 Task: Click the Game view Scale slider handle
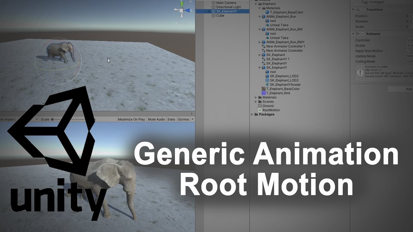click(52, 119)
